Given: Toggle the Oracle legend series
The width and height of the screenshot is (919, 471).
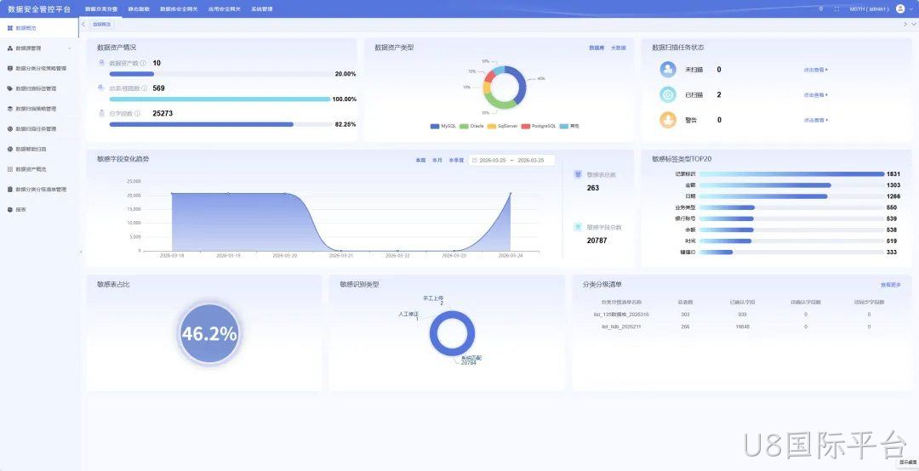Looking at the screenshot, I should coord(471,126).
